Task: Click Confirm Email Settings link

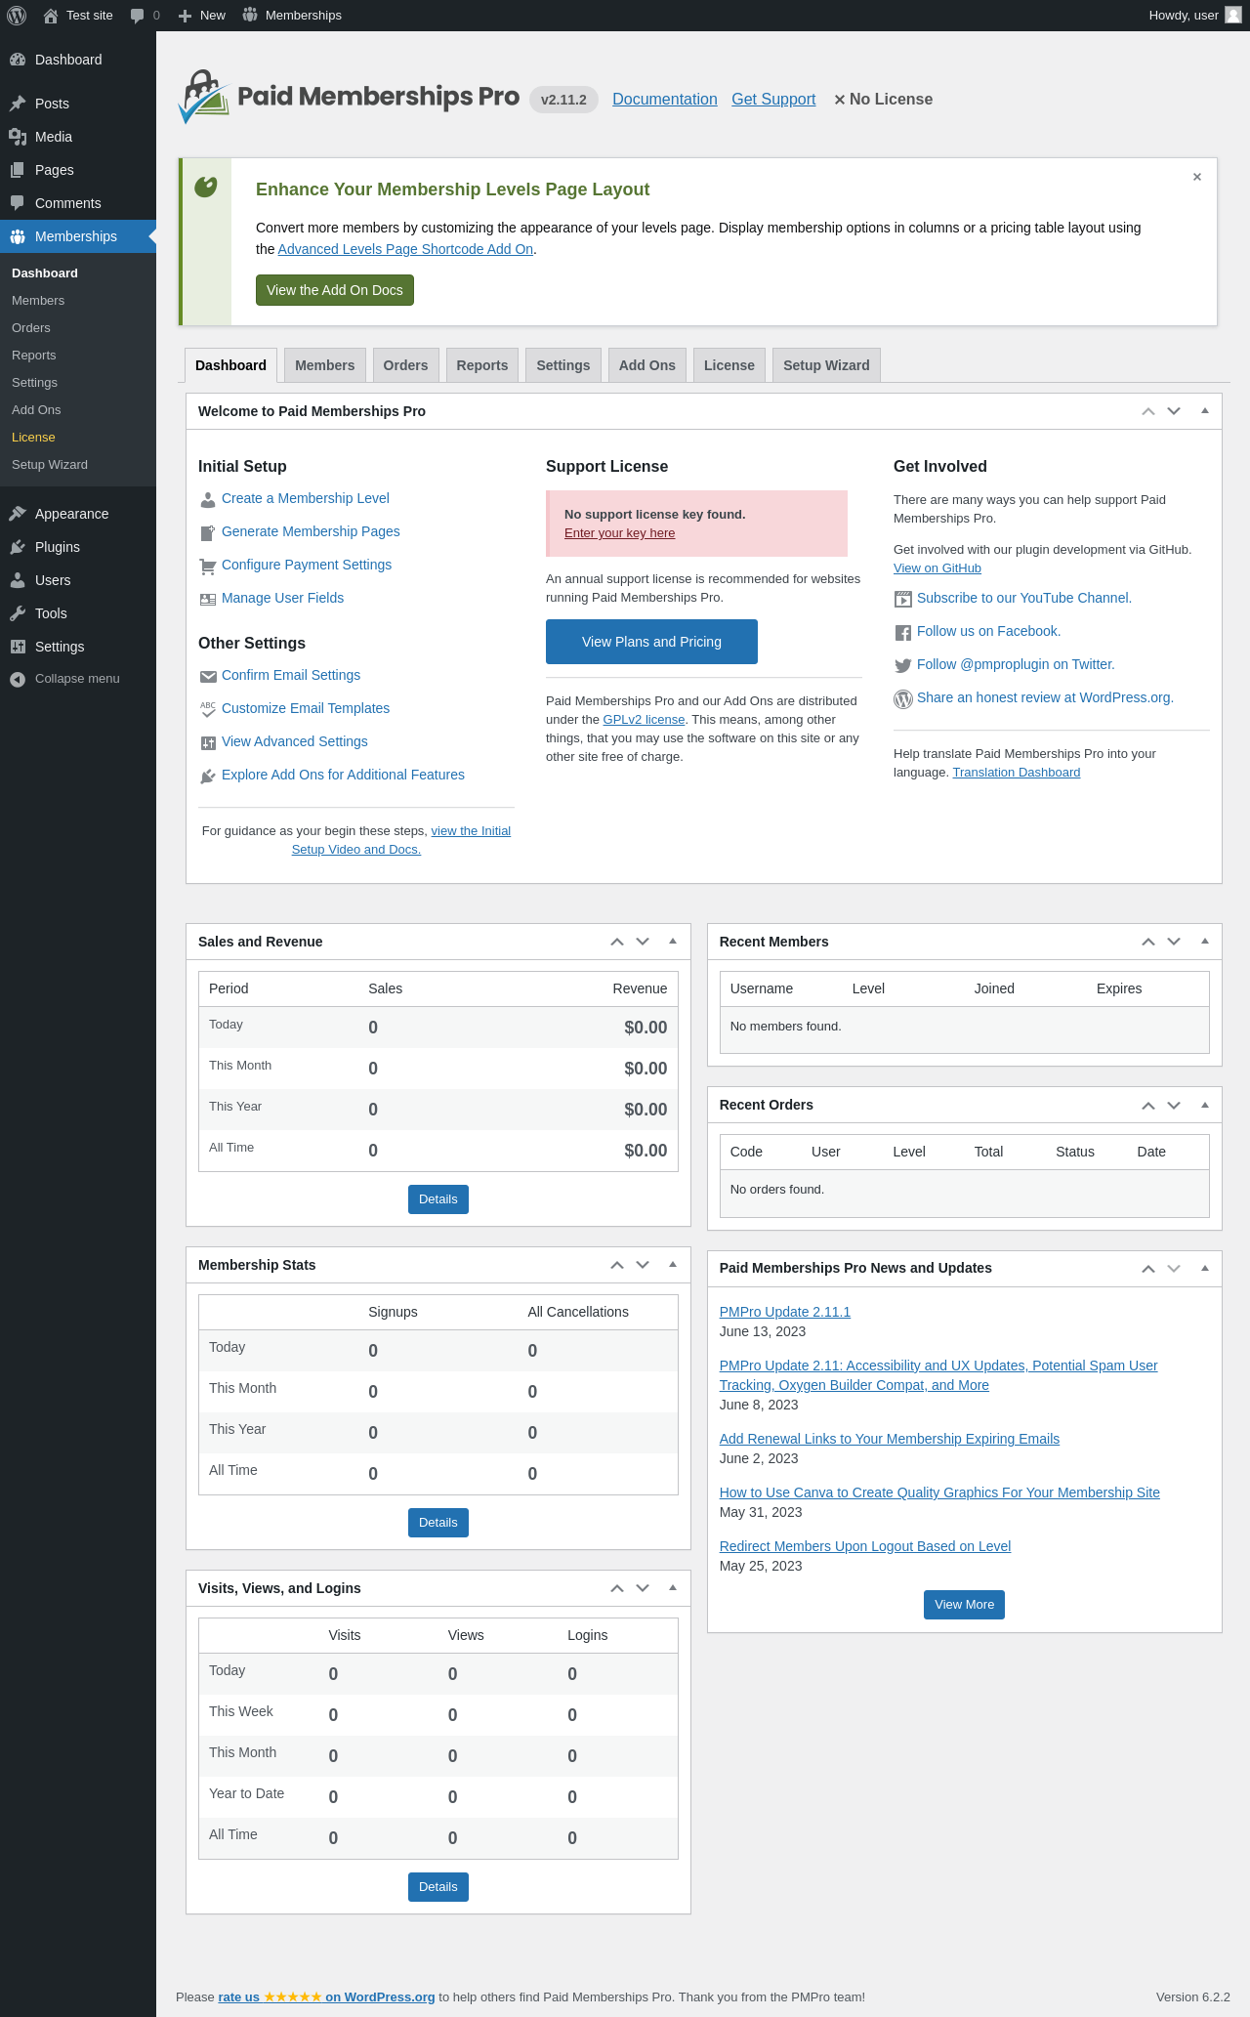Action: 291,675
